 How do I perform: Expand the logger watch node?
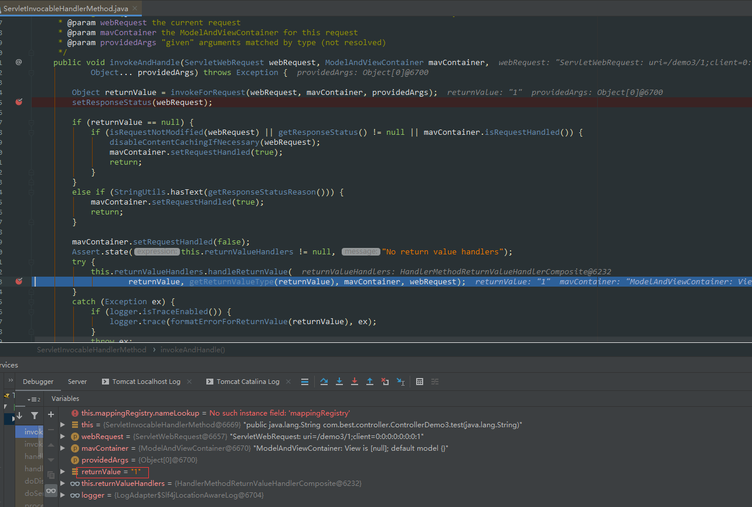tap(63, 495)
